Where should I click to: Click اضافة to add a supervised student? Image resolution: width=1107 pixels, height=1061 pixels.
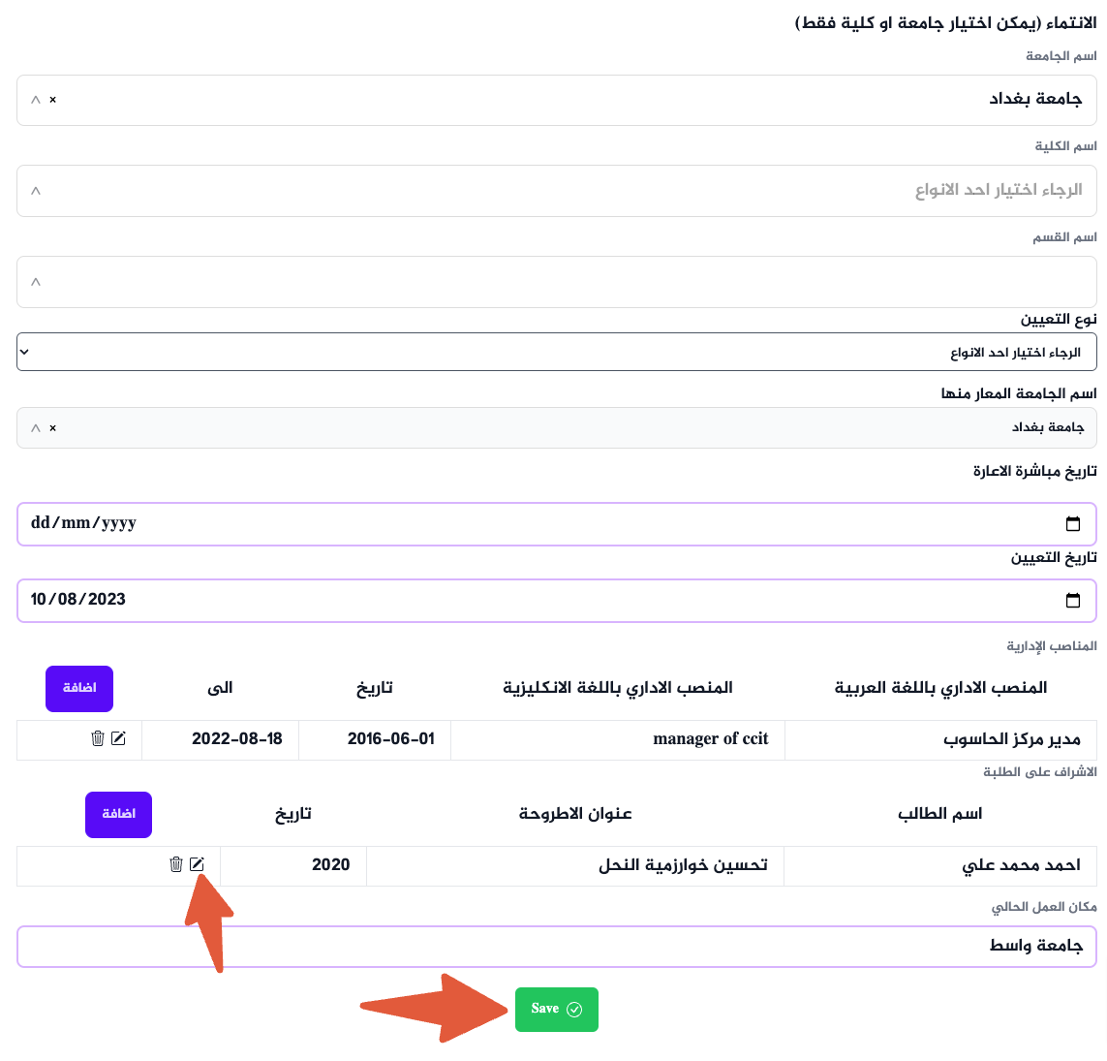point(118,814)
